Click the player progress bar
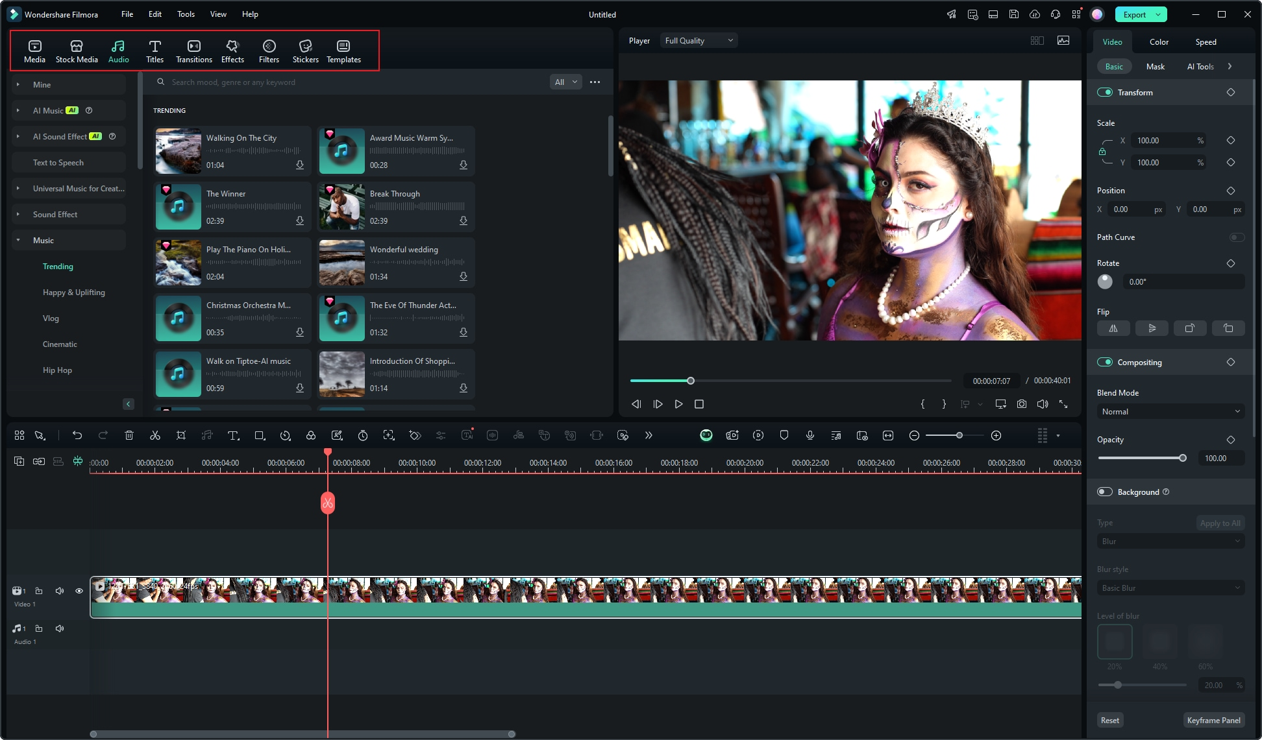 click(x=790, y=381)
